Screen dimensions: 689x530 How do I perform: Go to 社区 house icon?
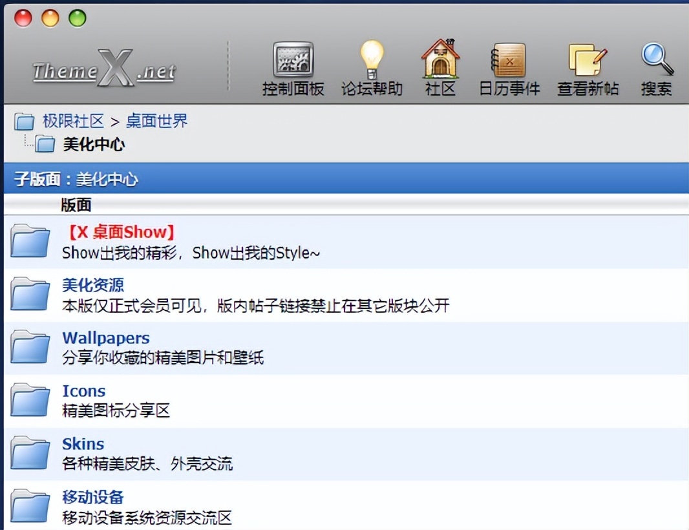click(440, 58)
